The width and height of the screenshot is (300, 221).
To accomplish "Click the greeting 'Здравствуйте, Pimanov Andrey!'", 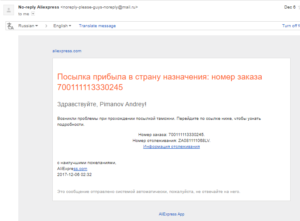I will [x=102, y=104].
